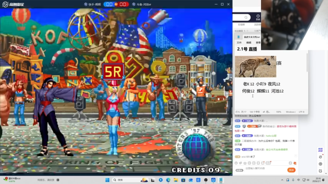328x184 pixels.
Task: Click the 'hello山哥' chat message
Action: [271, 136]
